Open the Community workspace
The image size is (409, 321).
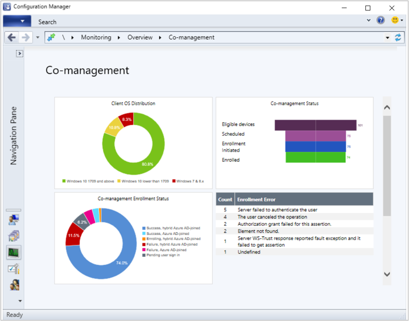[x=14, y=285]
